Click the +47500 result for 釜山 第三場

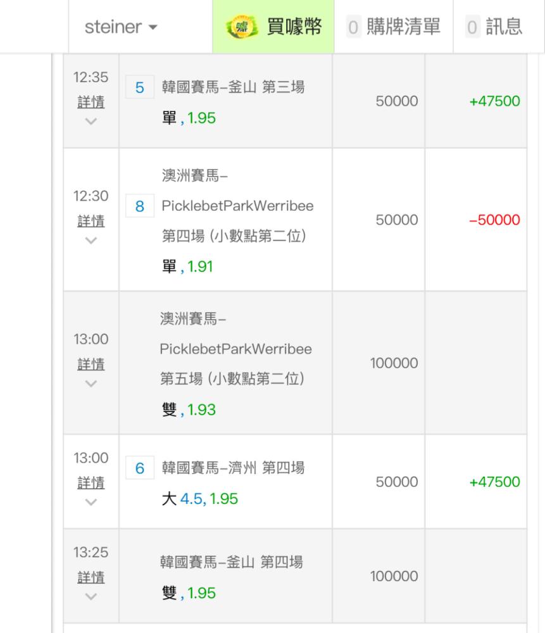click(494, 101)
